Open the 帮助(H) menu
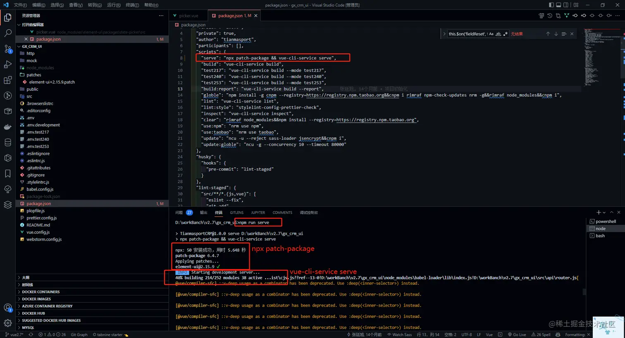The width and height of the screenshot is (625, 338). tap(151, 5)
